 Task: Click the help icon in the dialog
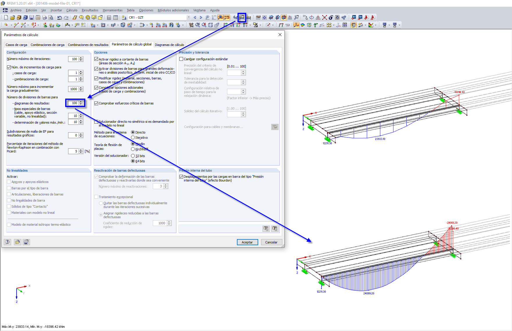point(8,242)
